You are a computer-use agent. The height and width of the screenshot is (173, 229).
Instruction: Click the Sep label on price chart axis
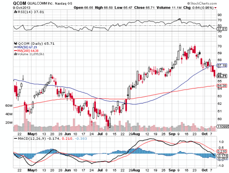tap(172, 134)
